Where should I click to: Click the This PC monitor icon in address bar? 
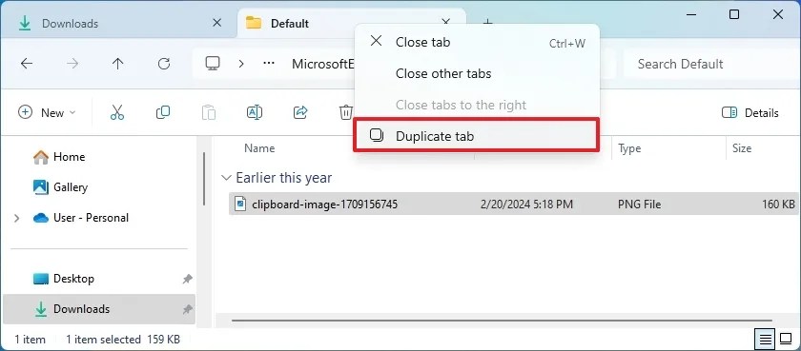click(x=213, y=63)
